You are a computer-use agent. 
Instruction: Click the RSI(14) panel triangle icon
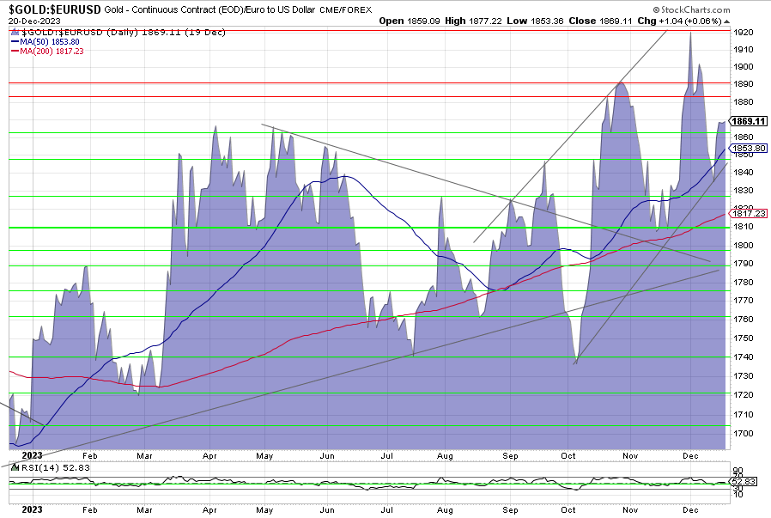(14, 468)
